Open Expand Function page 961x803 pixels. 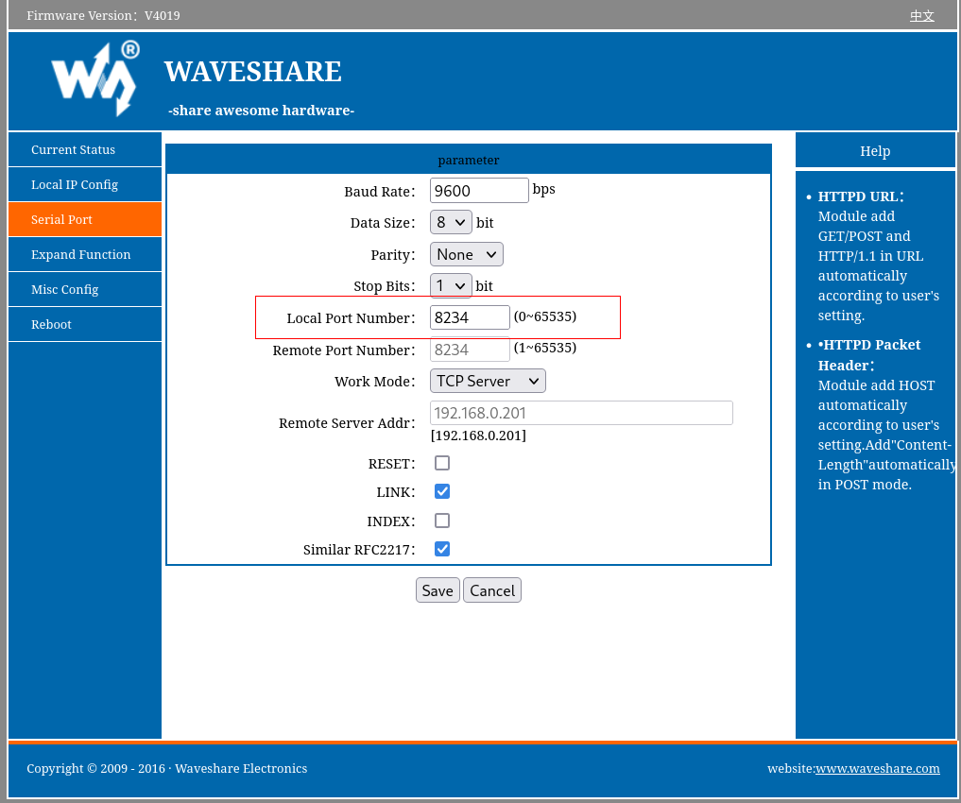(x=85, y=254)
